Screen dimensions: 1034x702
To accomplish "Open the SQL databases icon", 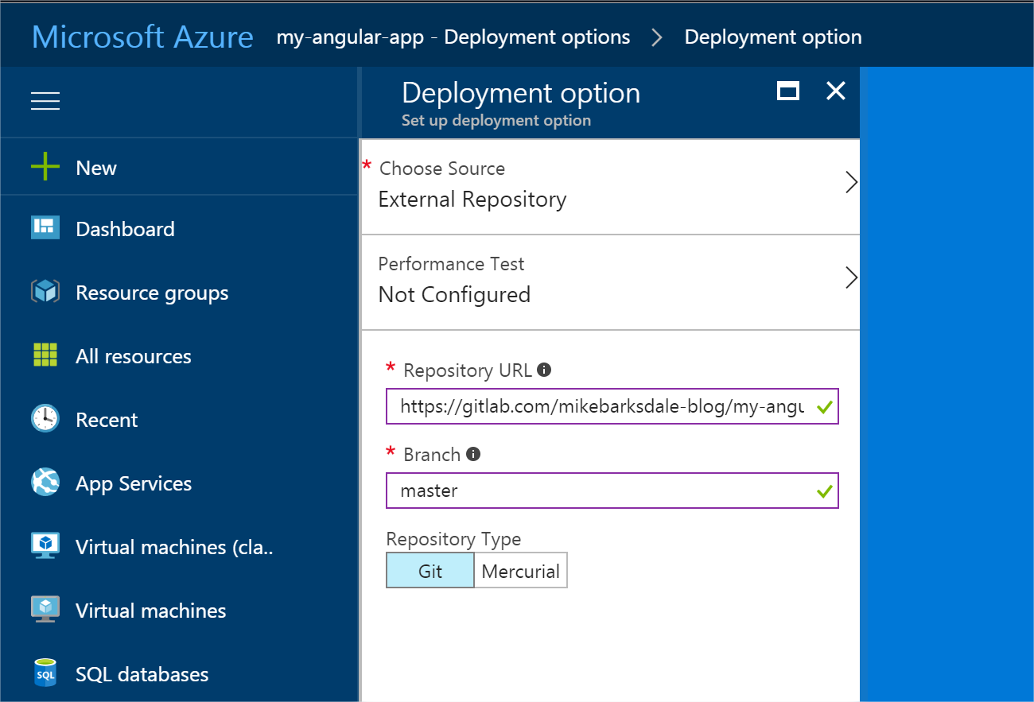I will (x=45, y=673).
